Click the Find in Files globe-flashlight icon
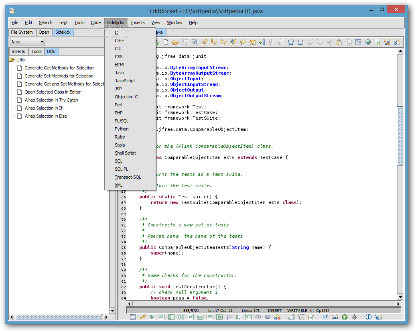 233,42
